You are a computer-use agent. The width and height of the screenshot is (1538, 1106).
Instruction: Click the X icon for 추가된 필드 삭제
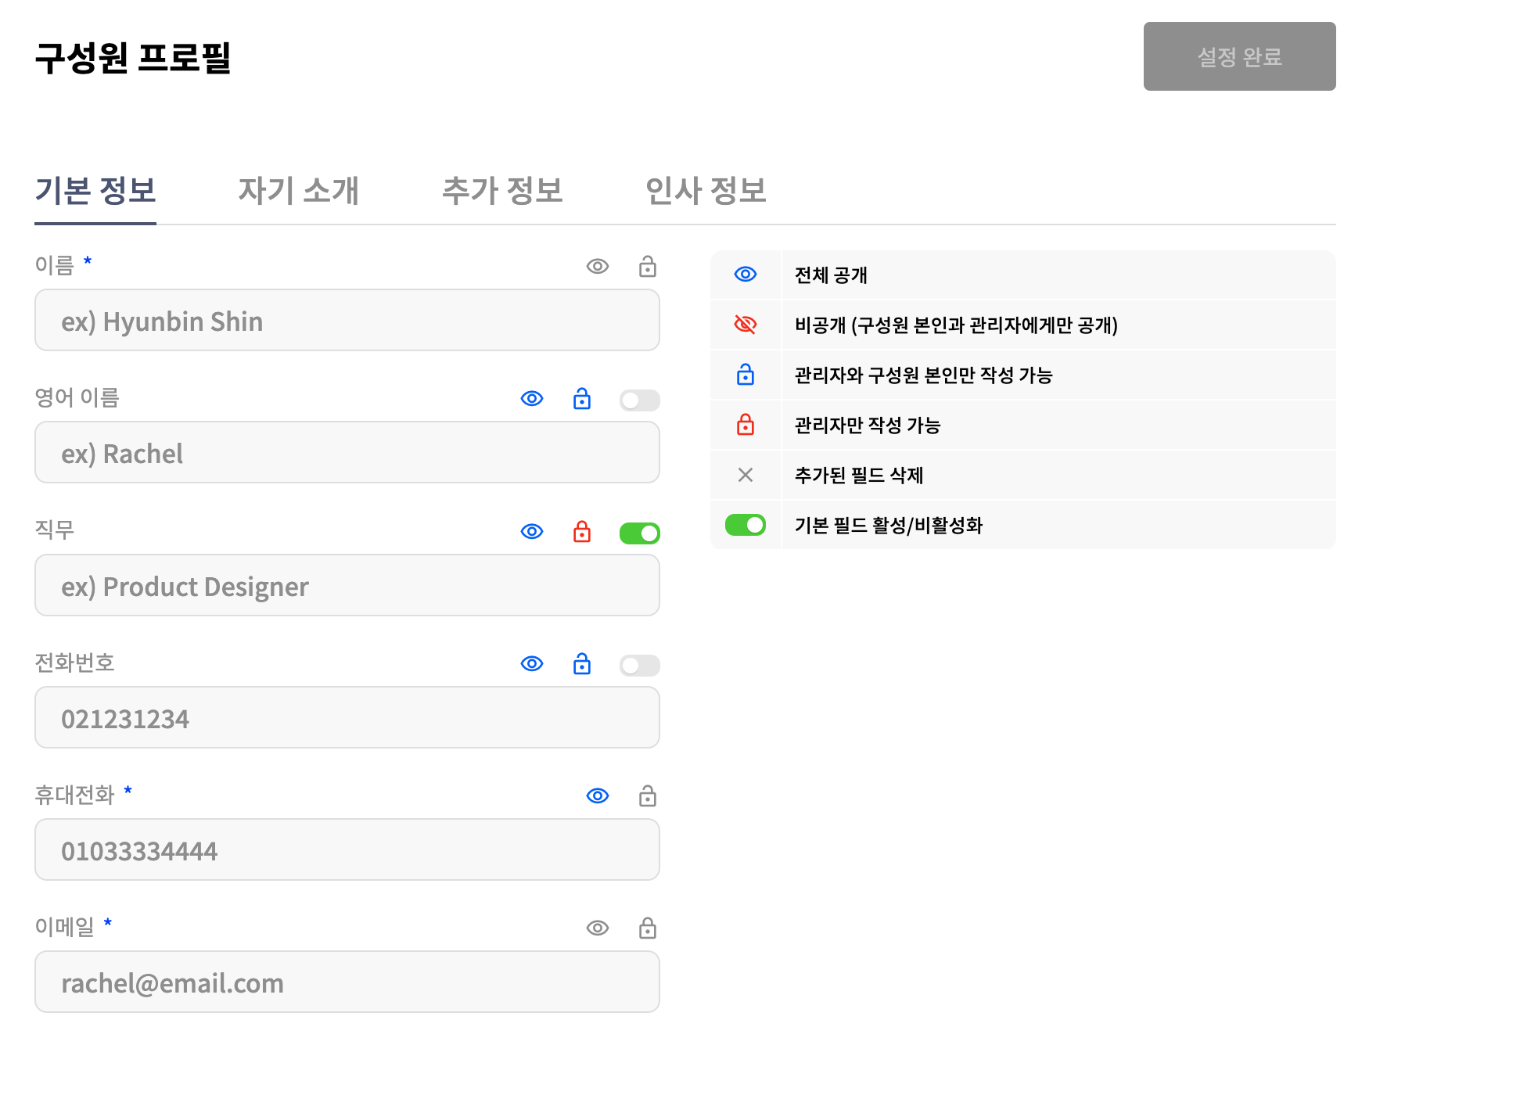[x=745, y=475]
